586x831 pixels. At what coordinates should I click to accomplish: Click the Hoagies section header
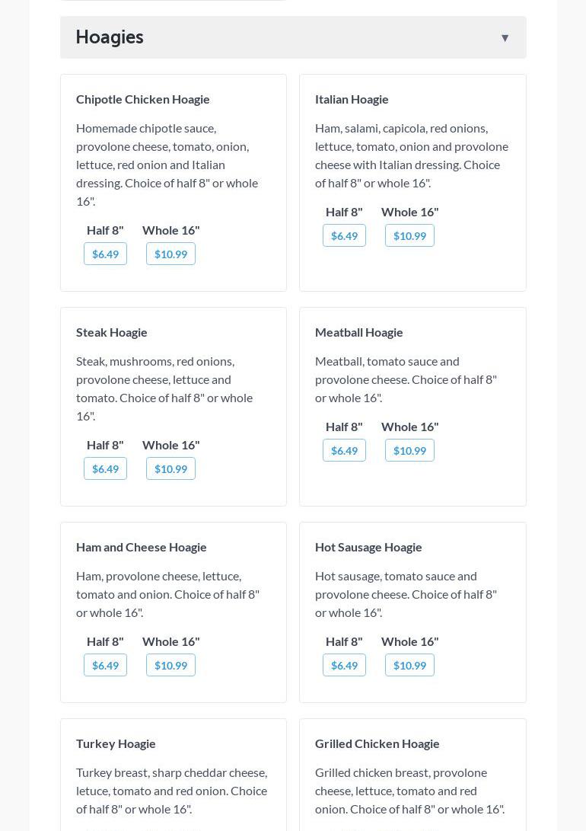coord(110,37)
